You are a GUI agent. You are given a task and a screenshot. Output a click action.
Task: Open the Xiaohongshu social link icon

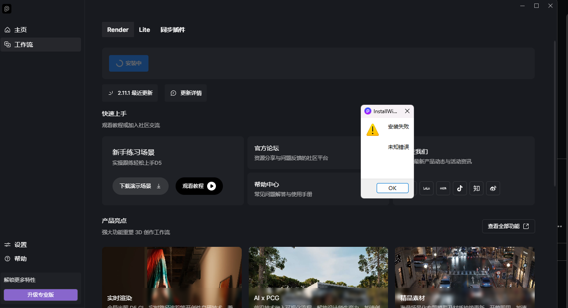click(443, 188)
